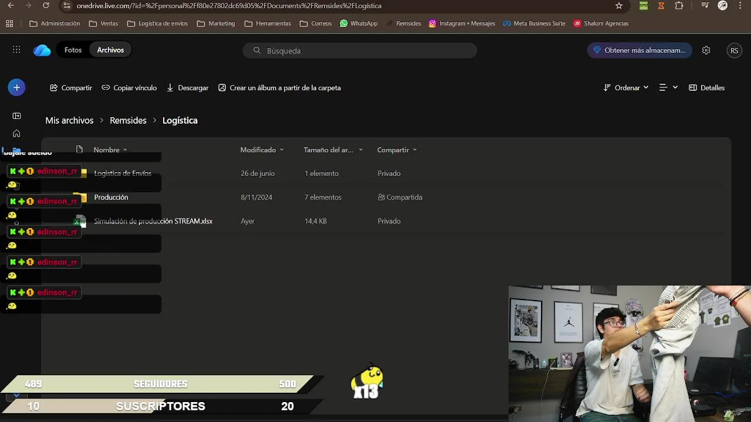Open the Chrome three-dot menu
Image resolution: width=751 pixels, height=422 pixels.
click(x=740, y=6)
